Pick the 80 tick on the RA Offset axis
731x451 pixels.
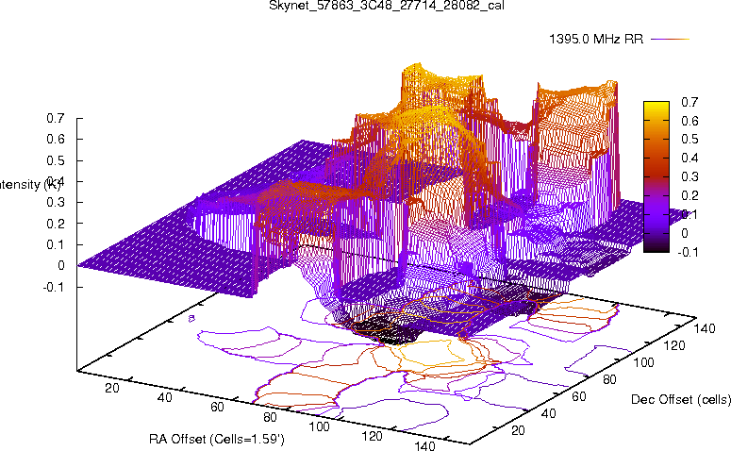(x=270, y=416)
